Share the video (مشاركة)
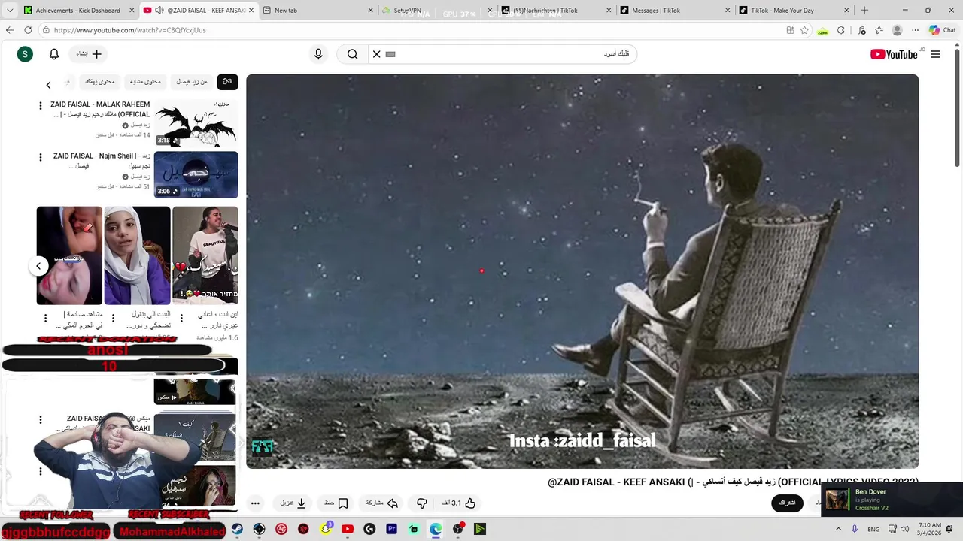The image size is (963, 541). (x=381, y=503)
